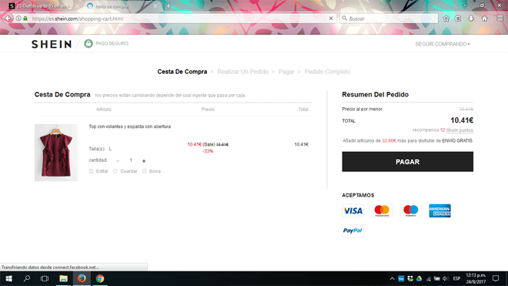Viewport: 508px width, 286px height.
Task: Show hidden system tray icons
Action: tap(392, 278)
